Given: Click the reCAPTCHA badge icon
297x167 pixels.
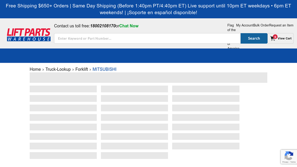Looking at the screenshot, I should 289,155.
